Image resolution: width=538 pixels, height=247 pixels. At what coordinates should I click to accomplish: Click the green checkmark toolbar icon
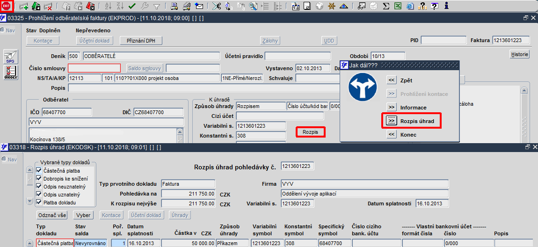(x=132, y=6)
